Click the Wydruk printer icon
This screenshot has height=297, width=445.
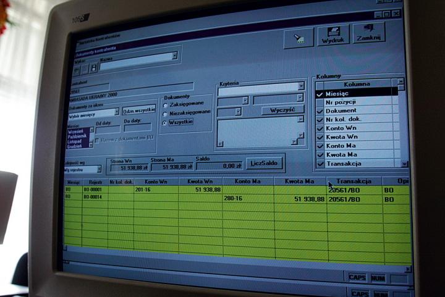334,35
